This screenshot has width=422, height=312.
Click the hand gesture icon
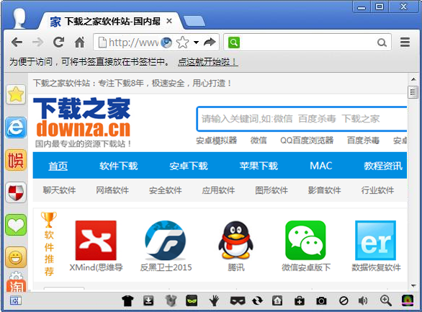click(214, 300)
